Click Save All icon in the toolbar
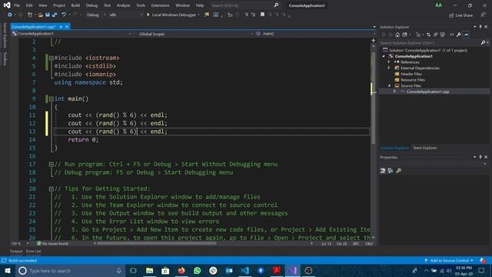The height and width of the screenshot is (277, 492). pos(55,15)
